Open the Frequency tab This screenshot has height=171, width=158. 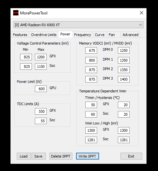pos(83,35)
